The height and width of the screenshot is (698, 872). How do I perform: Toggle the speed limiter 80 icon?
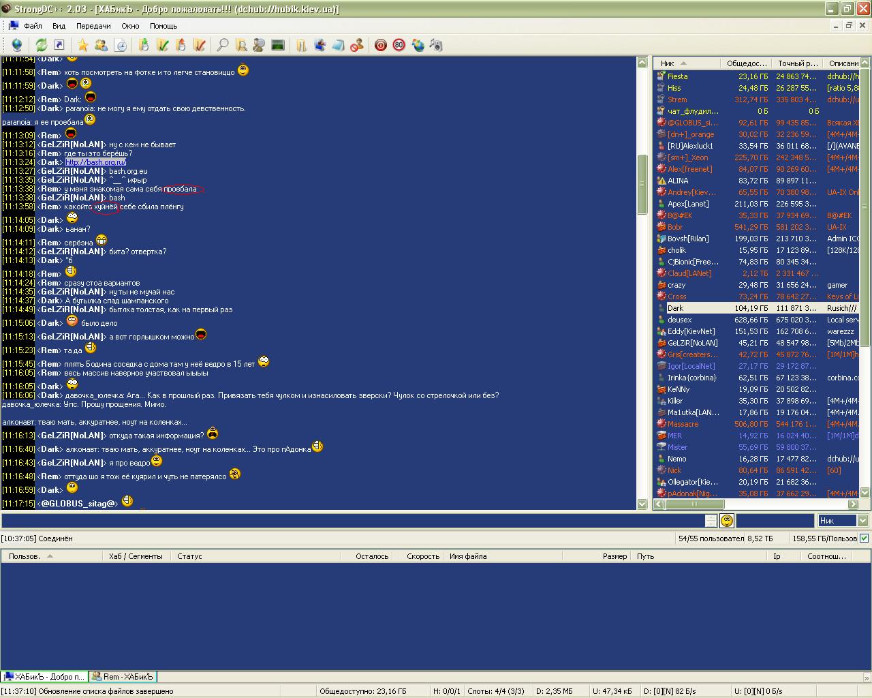(399, 45)
